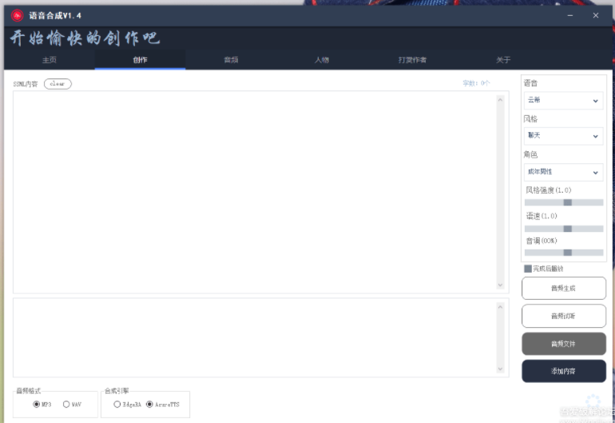Image resolution: width=615 pixels, height=423 pixels.
Task: Close the 语音合成 window
Action: 596,16
